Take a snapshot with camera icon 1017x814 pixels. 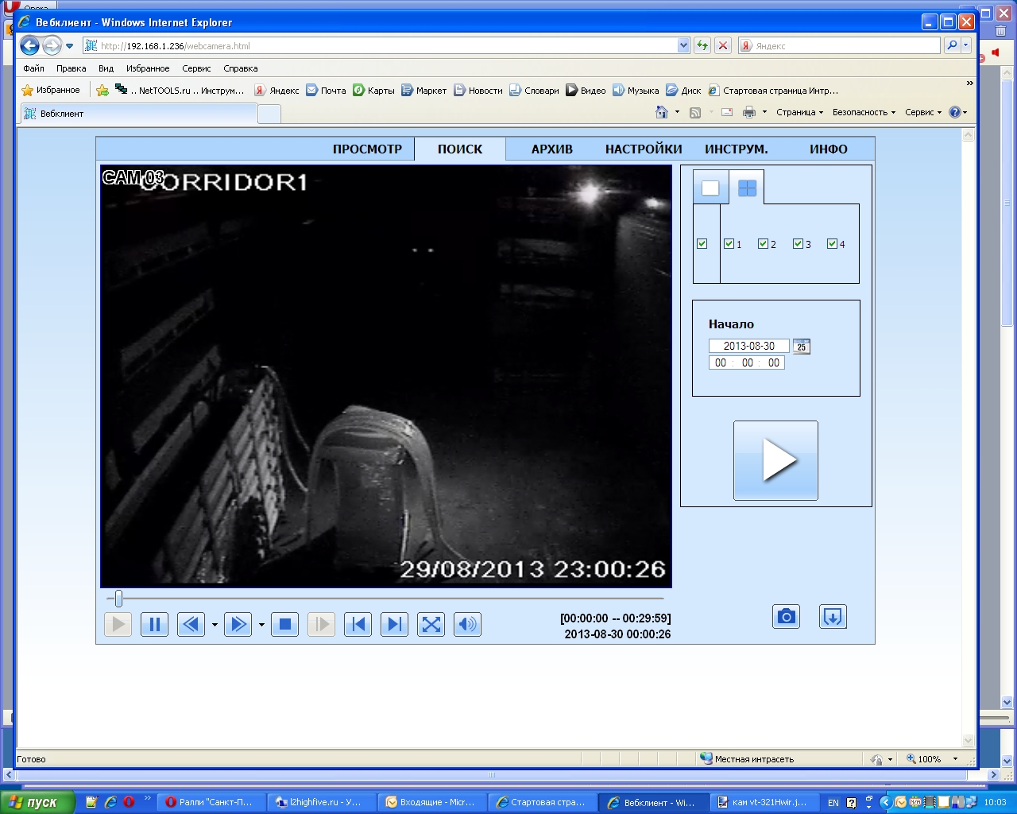pos(786,617)
